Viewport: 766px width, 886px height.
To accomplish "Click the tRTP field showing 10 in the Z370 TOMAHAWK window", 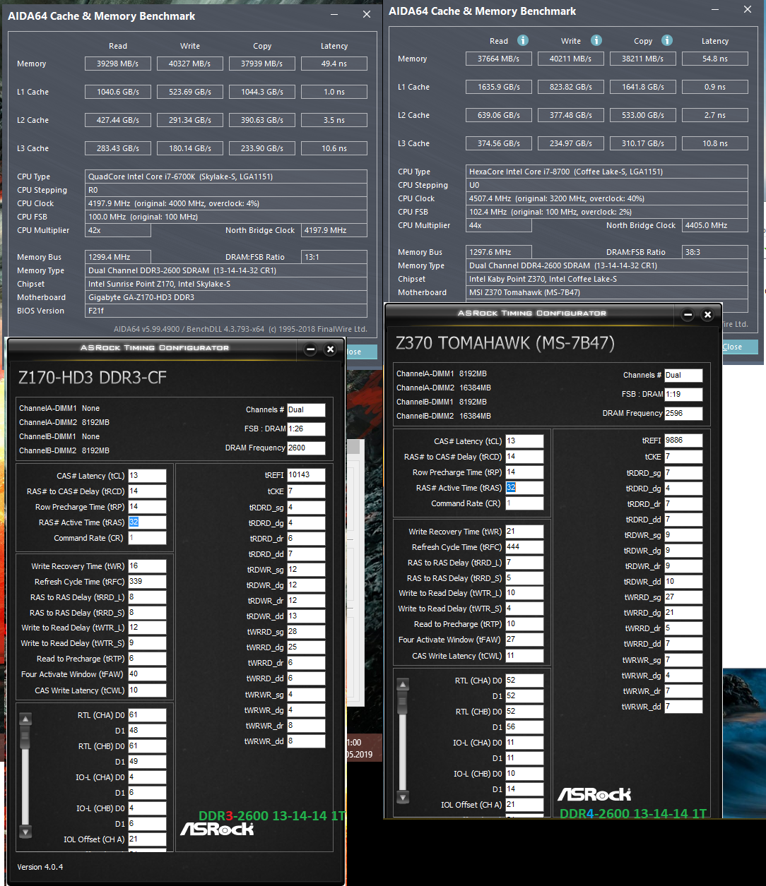I will [524, 624].
